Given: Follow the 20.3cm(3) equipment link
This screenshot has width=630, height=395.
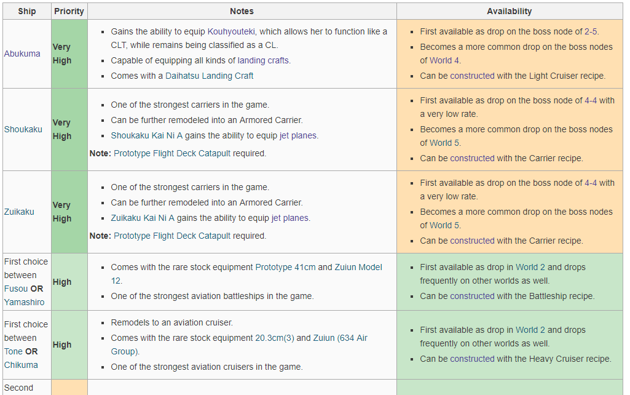Looking at the screenshot, I should click(x=274, y=338).
